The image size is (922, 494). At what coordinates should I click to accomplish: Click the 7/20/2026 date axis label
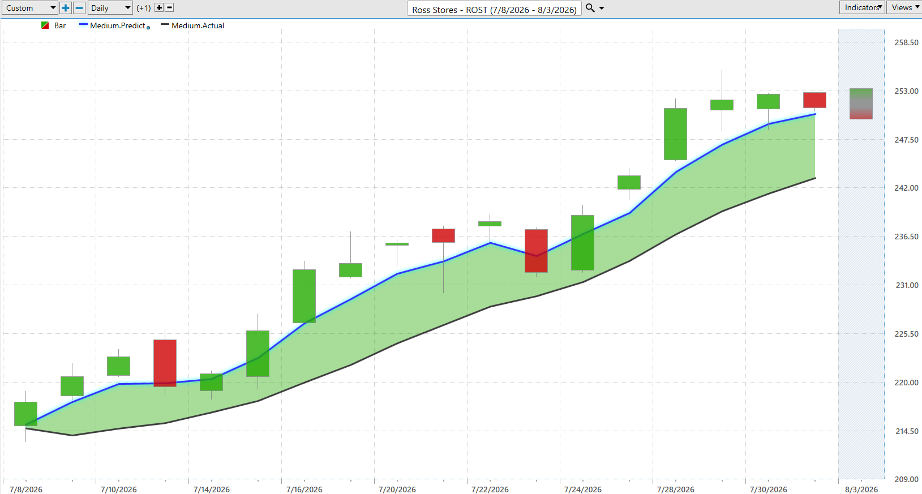click(397, 489)
